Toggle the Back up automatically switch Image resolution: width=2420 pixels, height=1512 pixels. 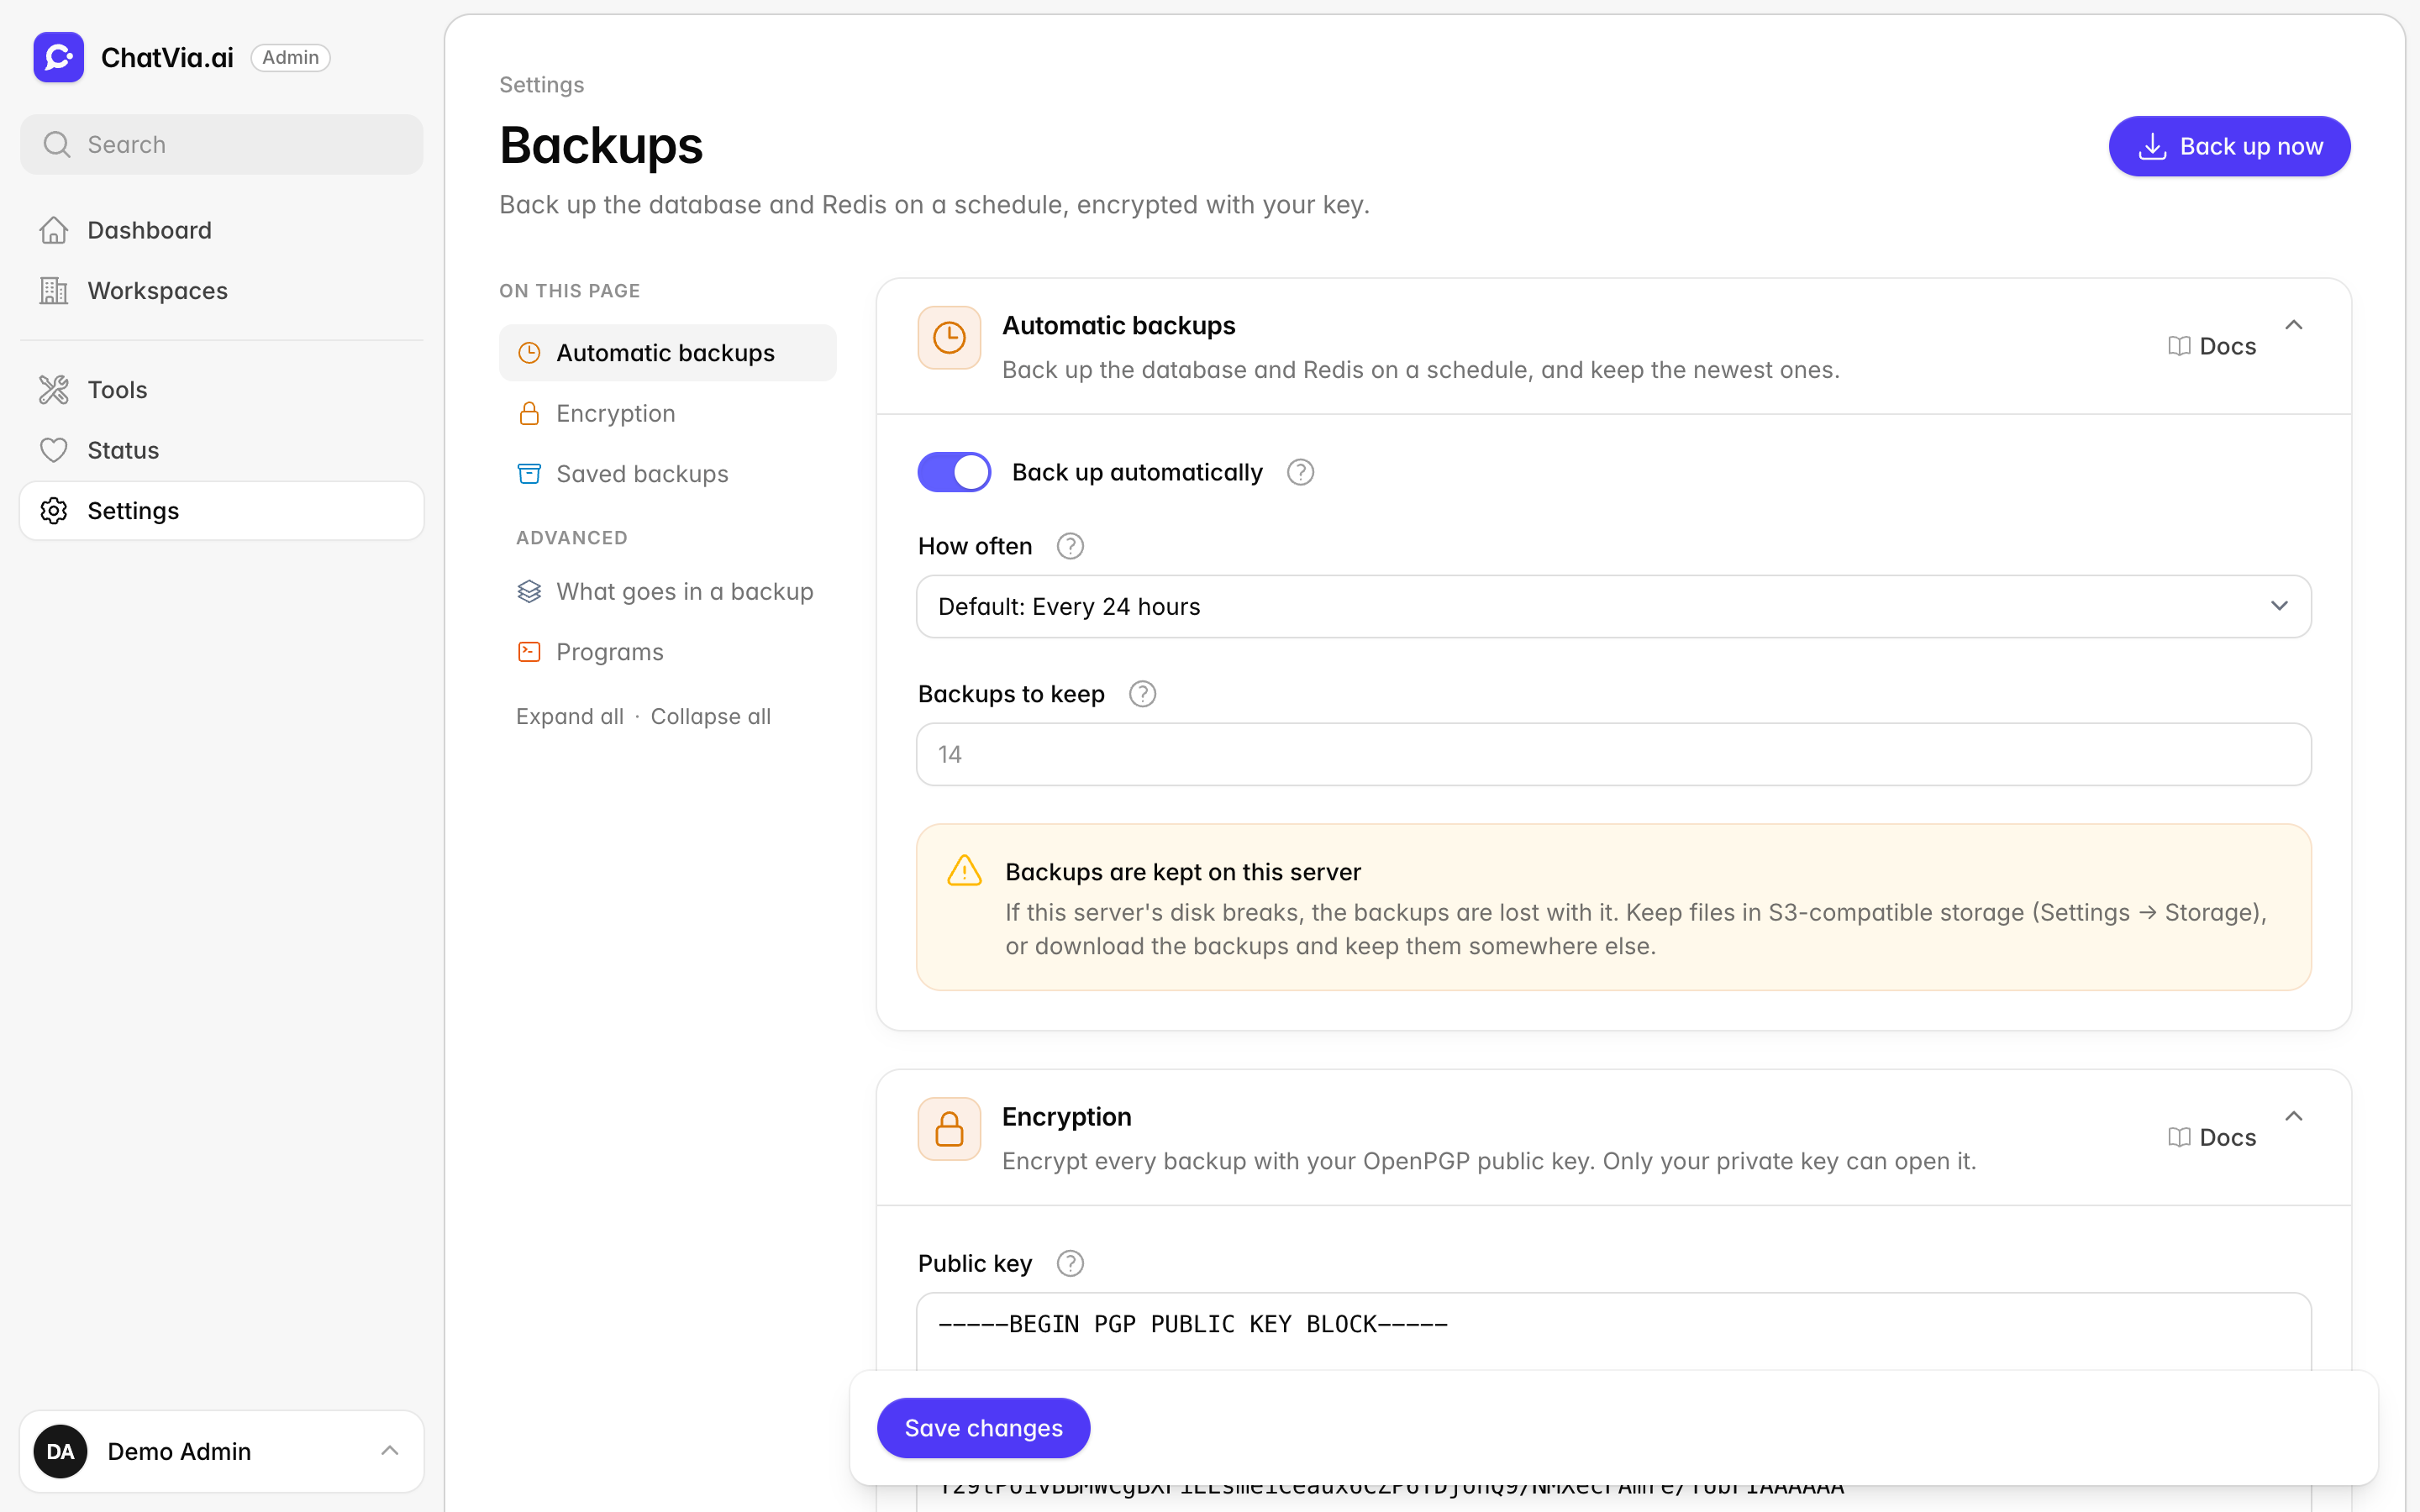[954, 472]
